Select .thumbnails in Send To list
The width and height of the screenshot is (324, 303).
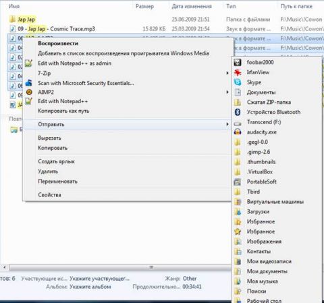pos(261,162)
